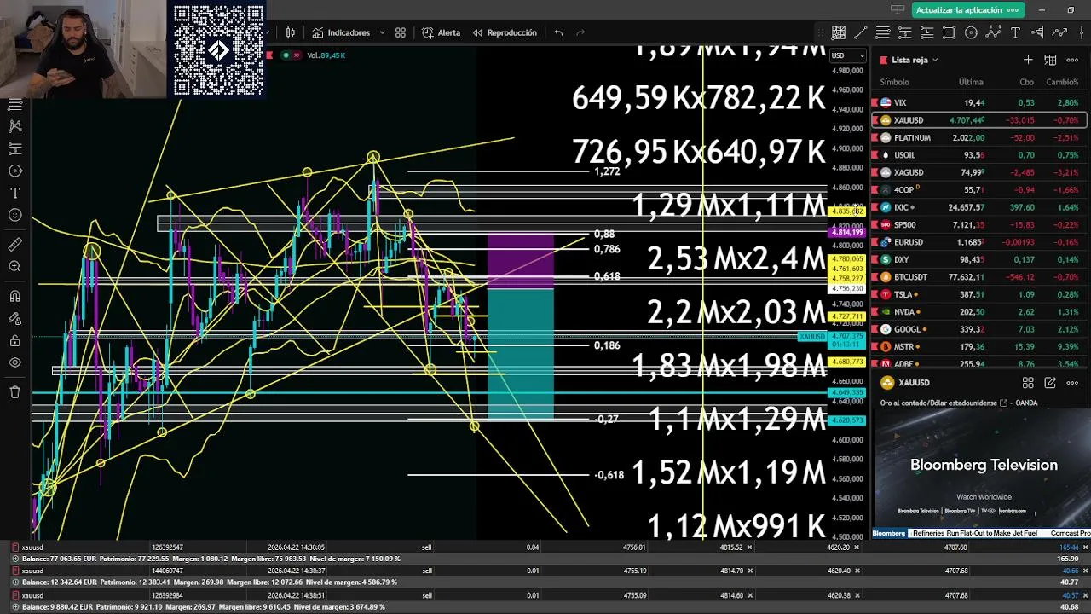Image resolution: width=1091 pixels, height=614 pixels.
Task: Select BTCUSDT in the watchlist
Action: coord(978,277)
